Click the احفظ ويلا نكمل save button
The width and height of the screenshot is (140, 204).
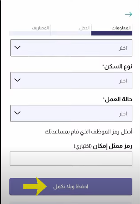pos(71,186)
